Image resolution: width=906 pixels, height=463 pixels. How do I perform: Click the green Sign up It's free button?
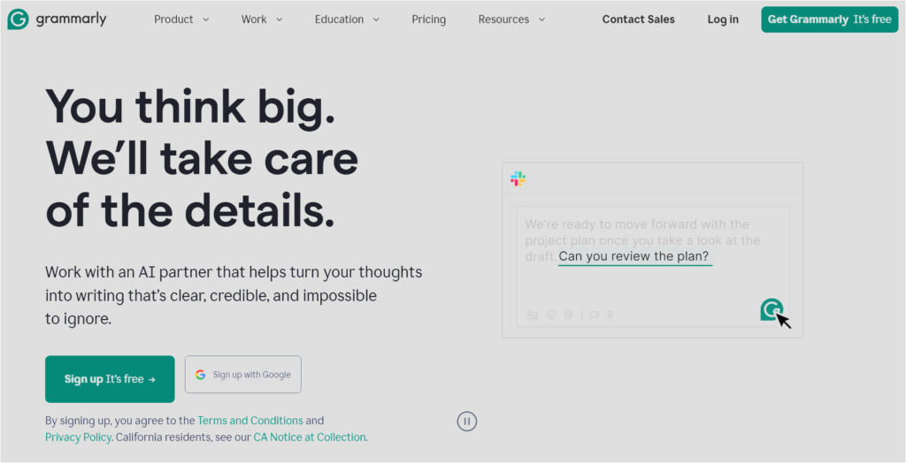pyautogui.click(x=110, y=379)
